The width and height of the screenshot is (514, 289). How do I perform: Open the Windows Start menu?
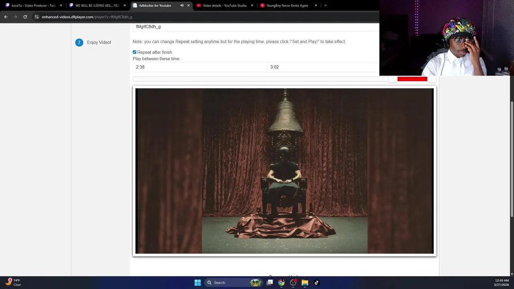point(198,283)
